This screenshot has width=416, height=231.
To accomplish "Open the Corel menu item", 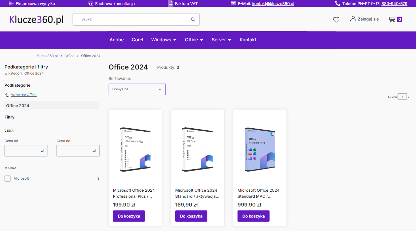I will 138,40.
